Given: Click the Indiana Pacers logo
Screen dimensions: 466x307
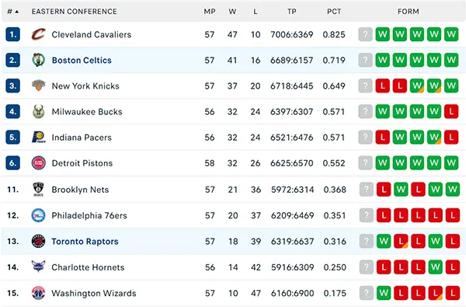Looking at the screenshot, I should pos(38,137).
